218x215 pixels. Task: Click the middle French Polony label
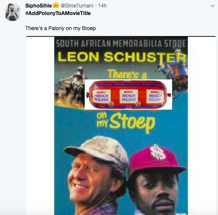point(129,97)
